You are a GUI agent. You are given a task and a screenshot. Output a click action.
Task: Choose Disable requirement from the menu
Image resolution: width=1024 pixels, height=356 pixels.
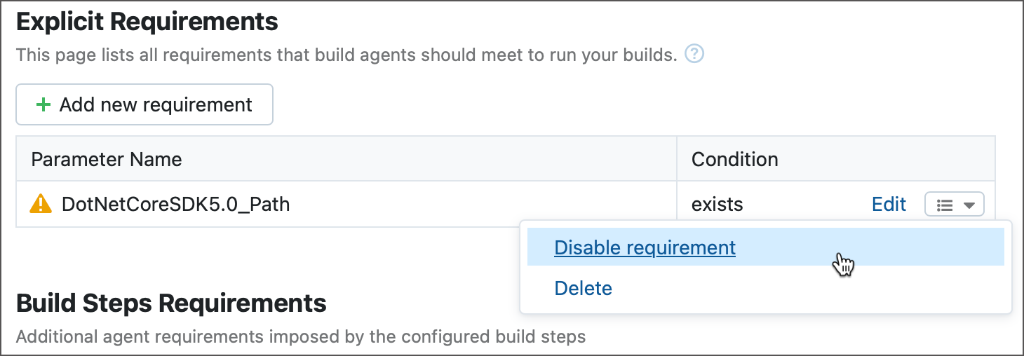pyautogui.click(x=645, y=247)
